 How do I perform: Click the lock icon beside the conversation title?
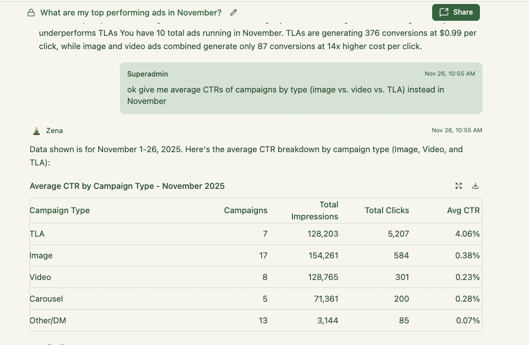click(x=31, y=12)
